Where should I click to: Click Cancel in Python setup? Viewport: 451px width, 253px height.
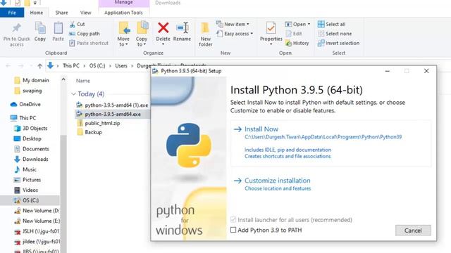click(413, 231)
